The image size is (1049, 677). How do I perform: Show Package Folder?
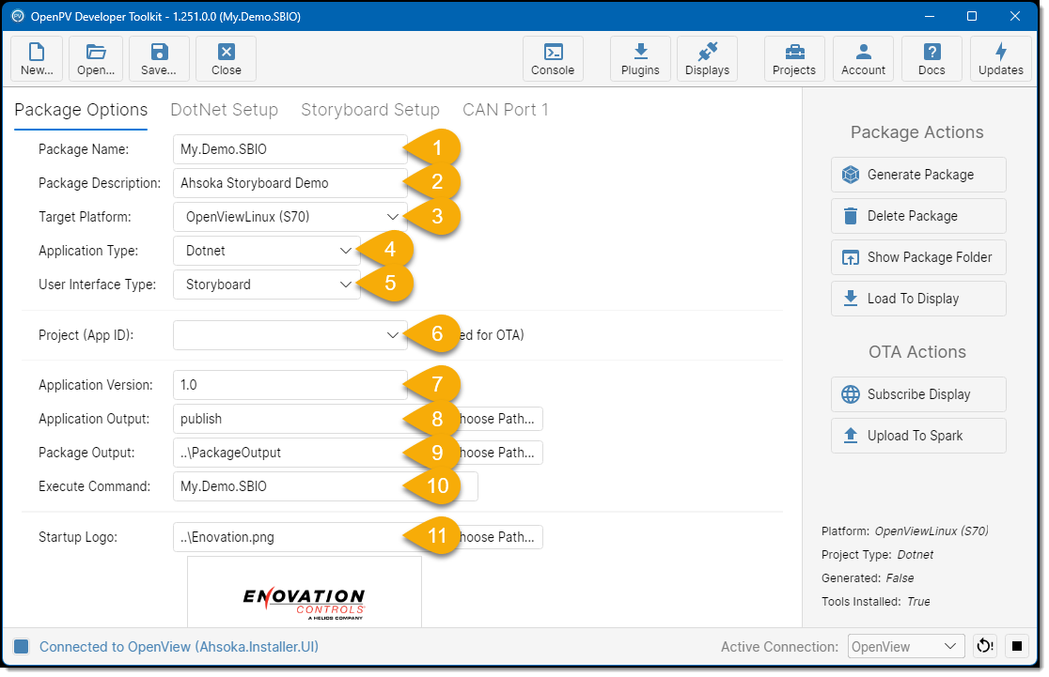tap(918, 257)
